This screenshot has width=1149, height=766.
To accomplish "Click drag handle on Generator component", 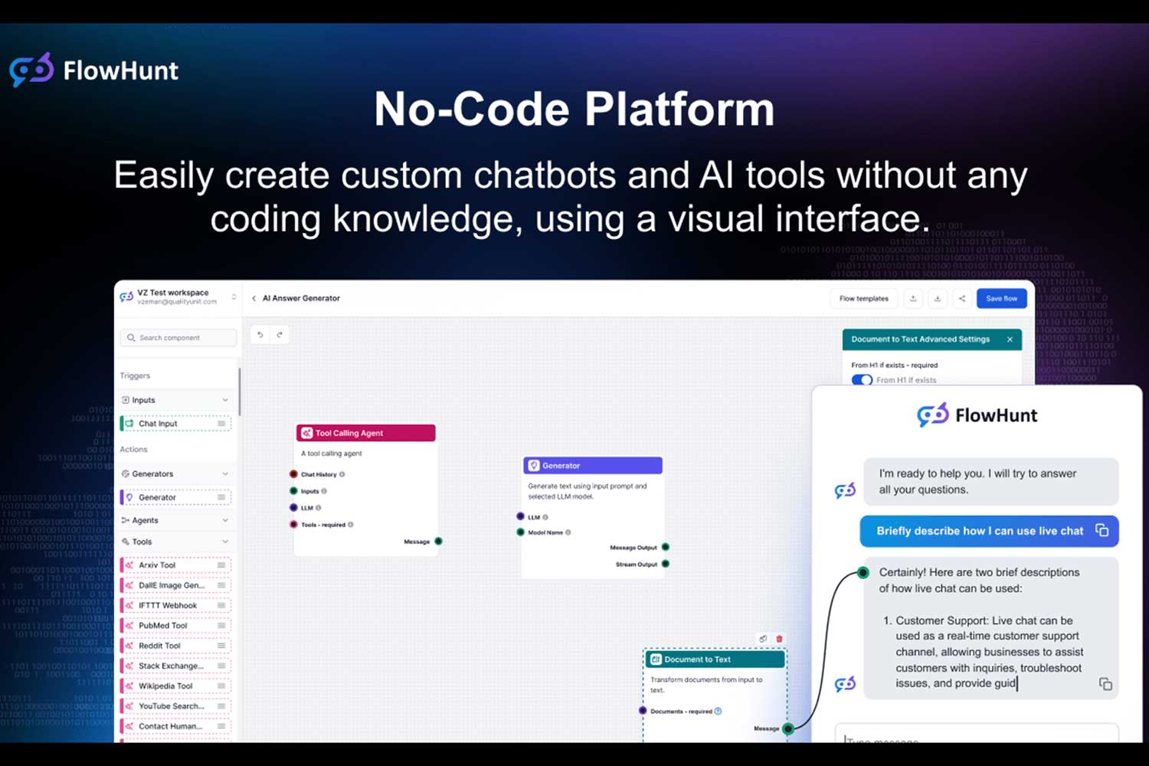I will (221, 497).
